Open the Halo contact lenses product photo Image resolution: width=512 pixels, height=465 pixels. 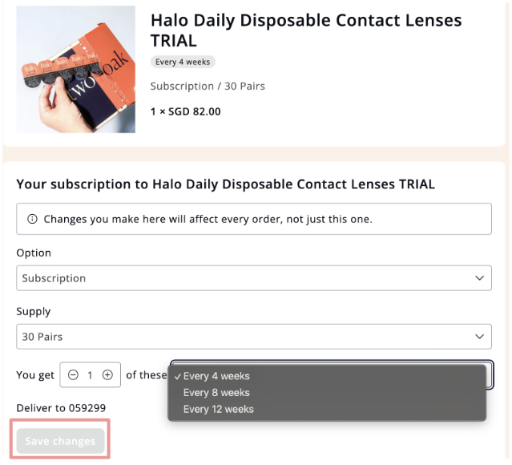(76, 69)
